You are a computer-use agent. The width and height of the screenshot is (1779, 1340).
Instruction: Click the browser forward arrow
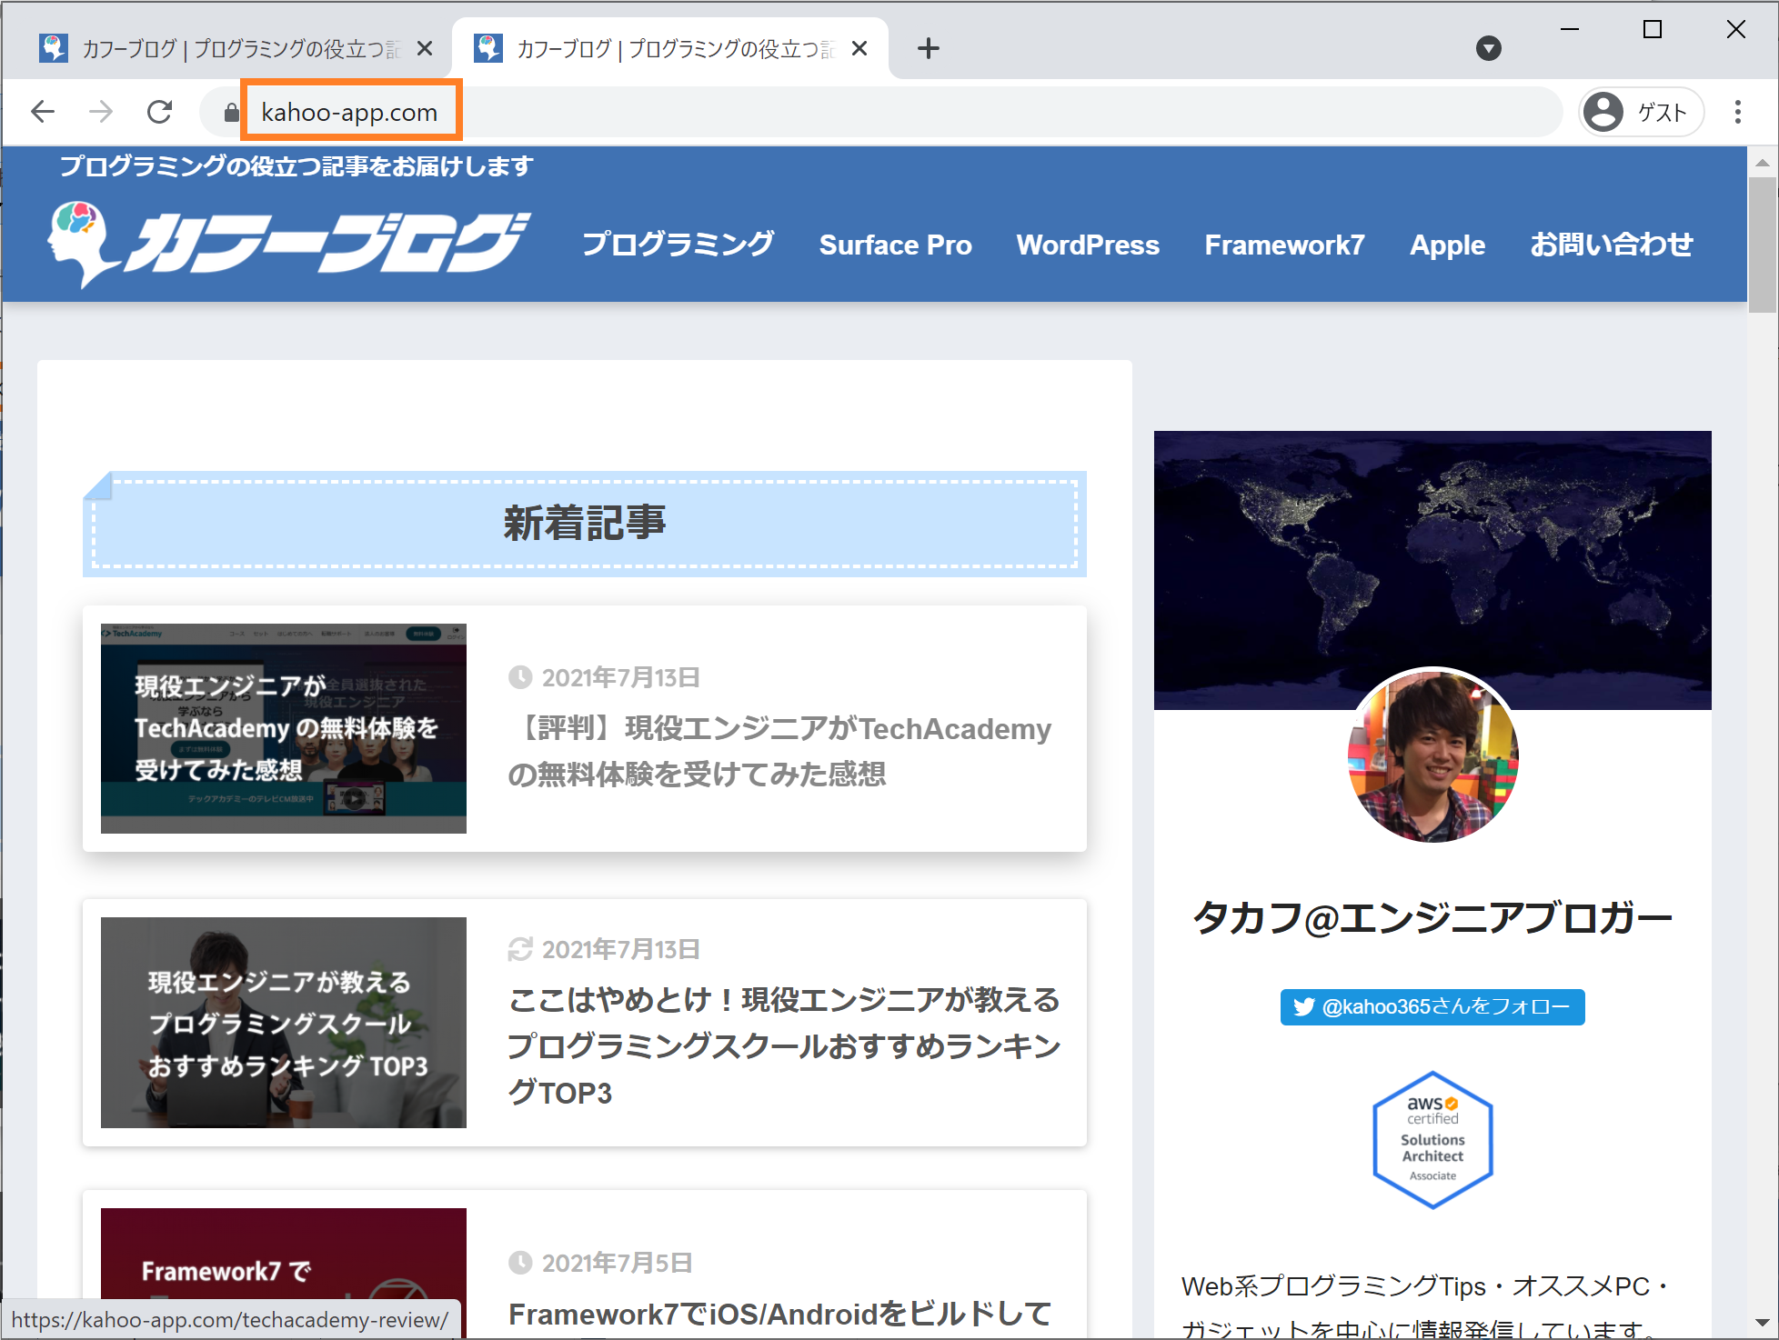click(x=101, y=112)
